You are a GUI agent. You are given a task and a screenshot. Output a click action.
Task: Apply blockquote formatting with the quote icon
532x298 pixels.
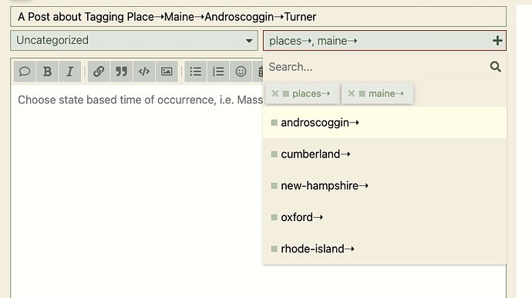pyautogui.click(x=122, y=72)
